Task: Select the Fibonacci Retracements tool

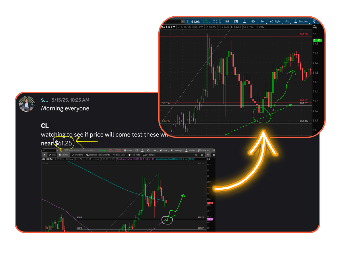Action: click(98, 155)
